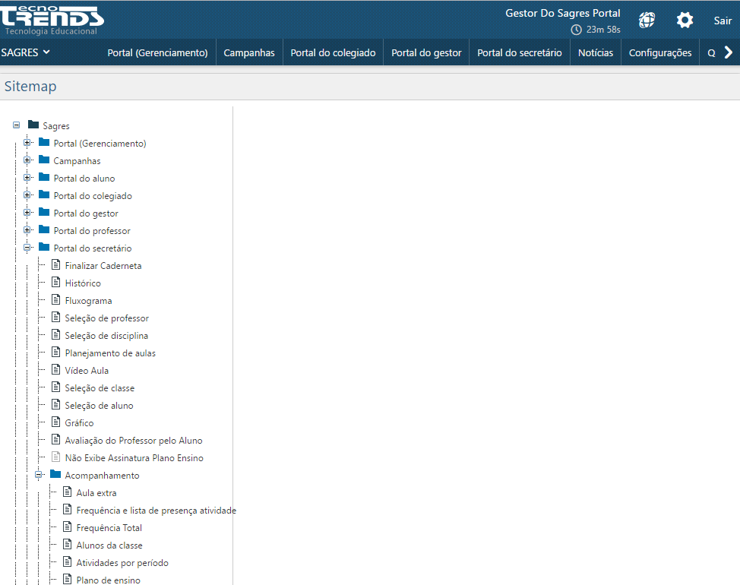Collapse the Sagres root node
Screen dimensions: 740x585
click(x=15, y=125)
